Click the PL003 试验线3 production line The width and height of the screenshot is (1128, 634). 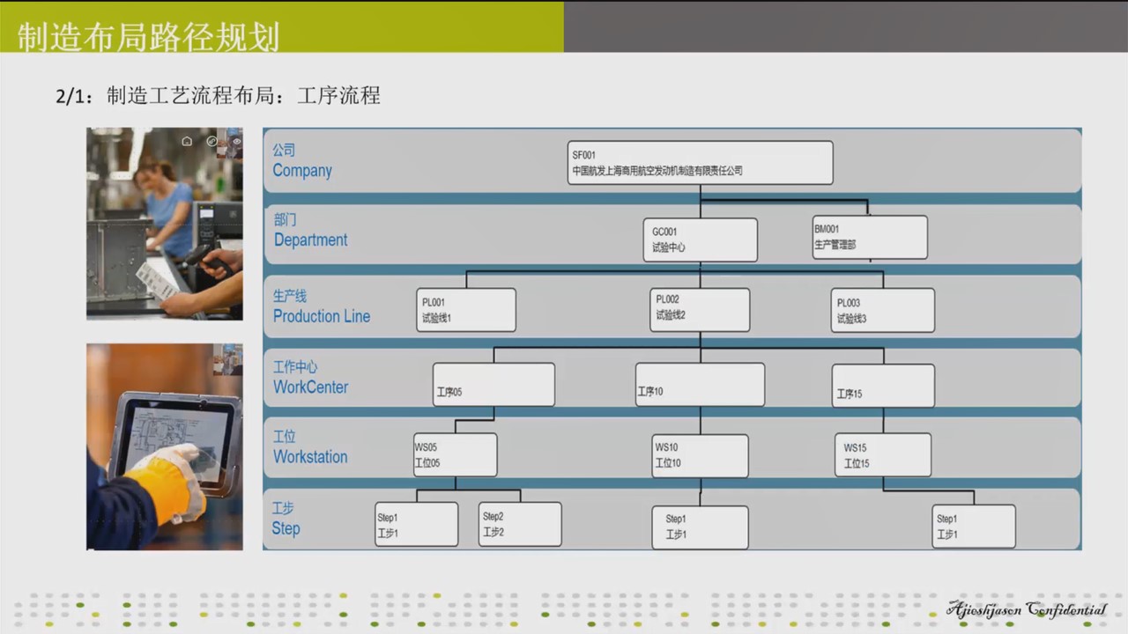point(882,310)
